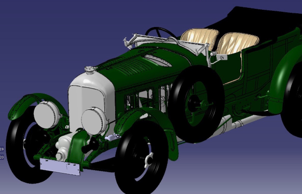Select the side mirror on the cowl
This screenshot has width=302, height=194.
[x=222, y=57]
